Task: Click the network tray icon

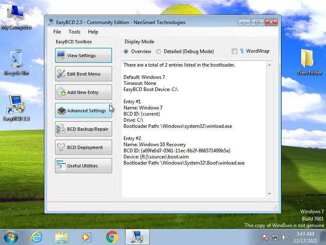Action: [x=275, y=237]
